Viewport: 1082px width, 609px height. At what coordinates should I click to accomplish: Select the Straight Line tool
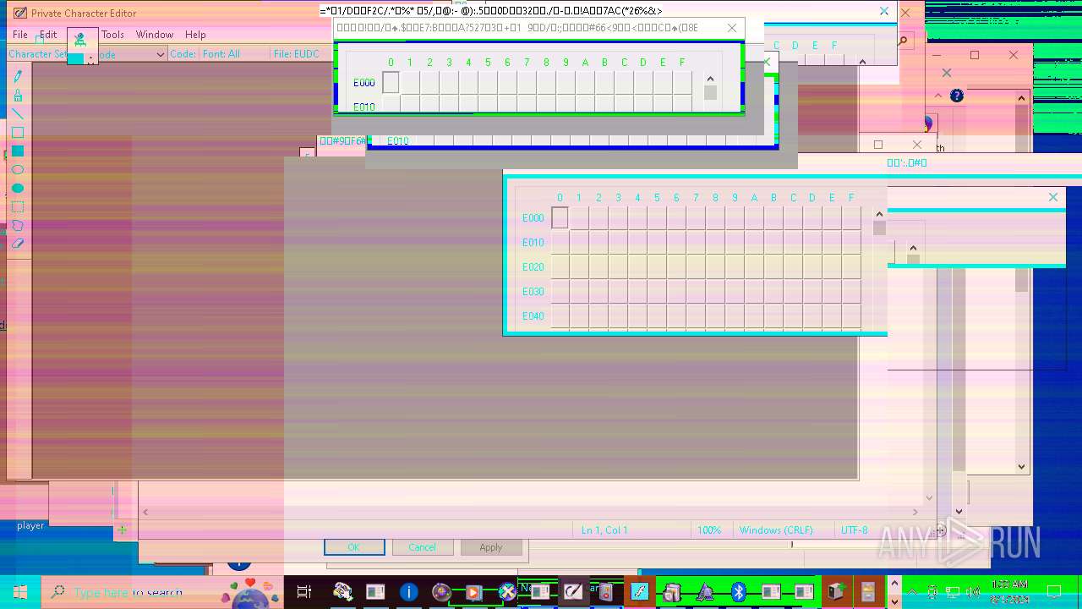coord(18,113)
